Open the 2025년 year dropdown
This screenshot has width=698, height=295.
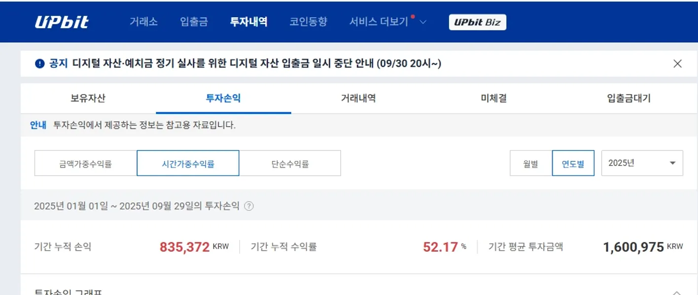[642, 163]
